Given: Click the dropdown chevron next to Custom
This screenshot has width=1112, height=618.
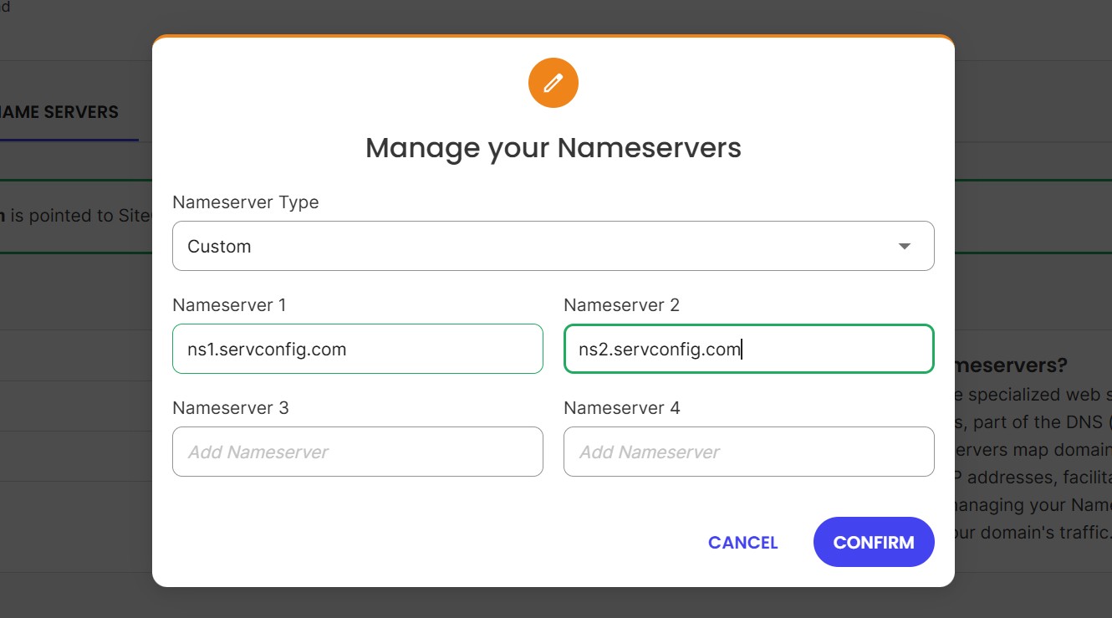Looking at the screenshot, I should (904, 246).
